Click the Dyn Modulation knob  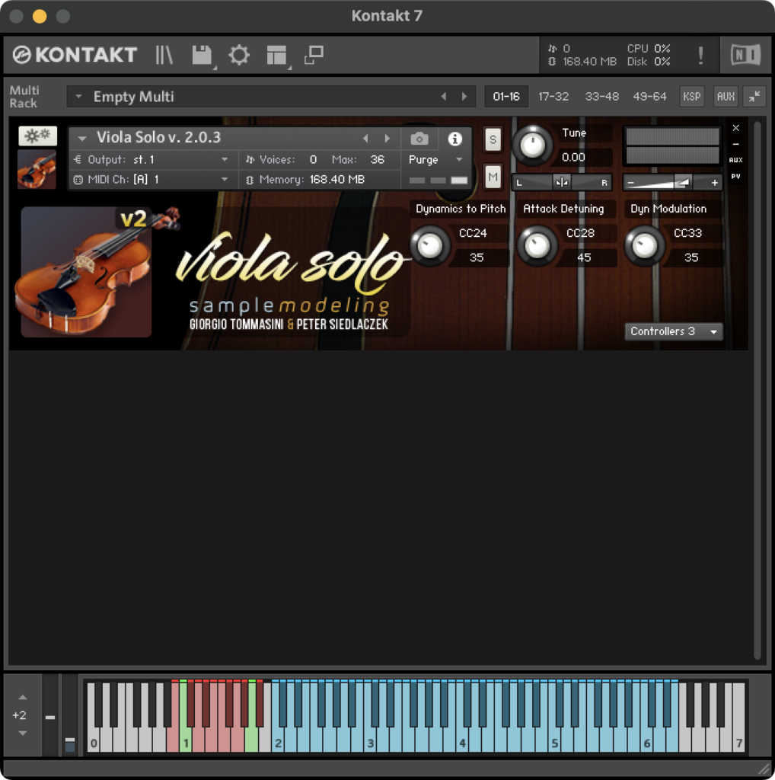645,245
